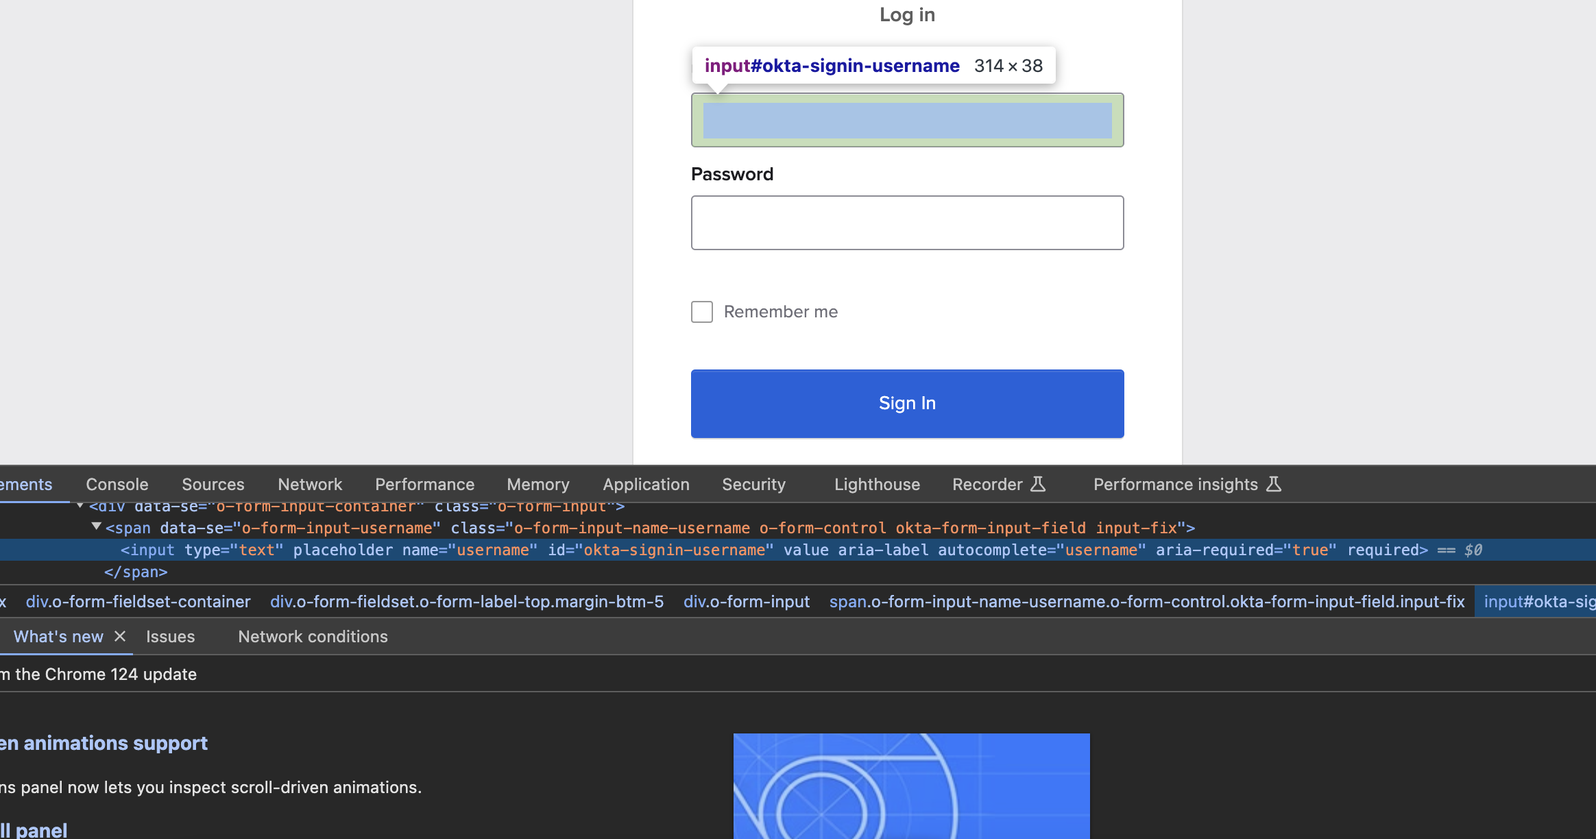Open the Memory tab

pos(538,485)
